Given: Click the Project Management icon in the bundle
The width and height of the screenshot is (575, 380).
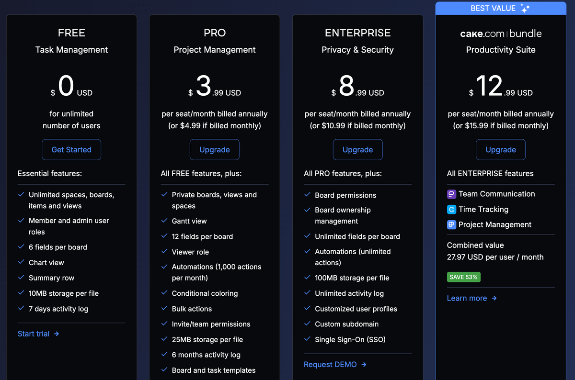Looking at the screenshot, I should (x=451, y=224).
